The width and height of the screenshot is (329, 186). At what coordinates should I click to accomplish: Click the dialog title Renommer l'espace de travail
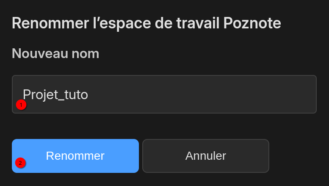[x=147, y=22]
